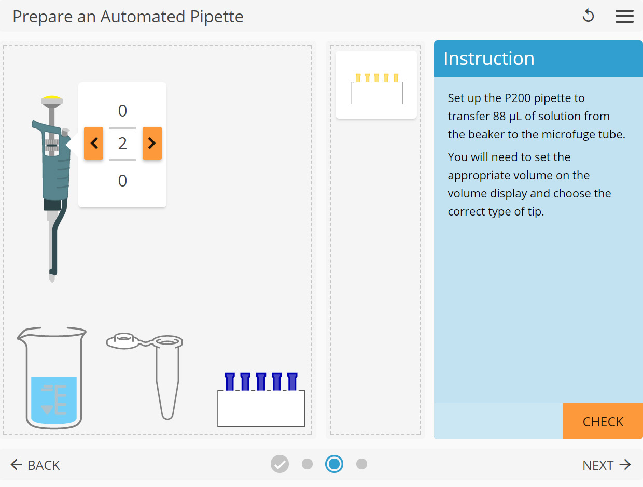
Task: Click the back arrow icon beside BACK
Action: tap(17, 465)
